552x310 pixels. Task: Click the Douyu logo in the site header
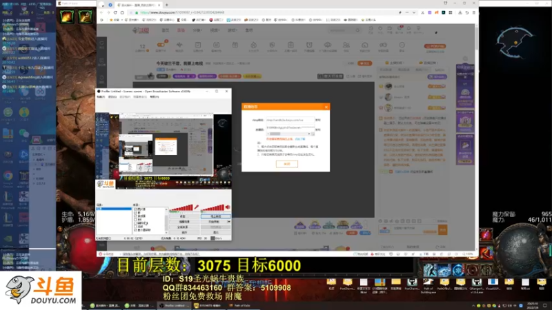click(x=141, y=30)
